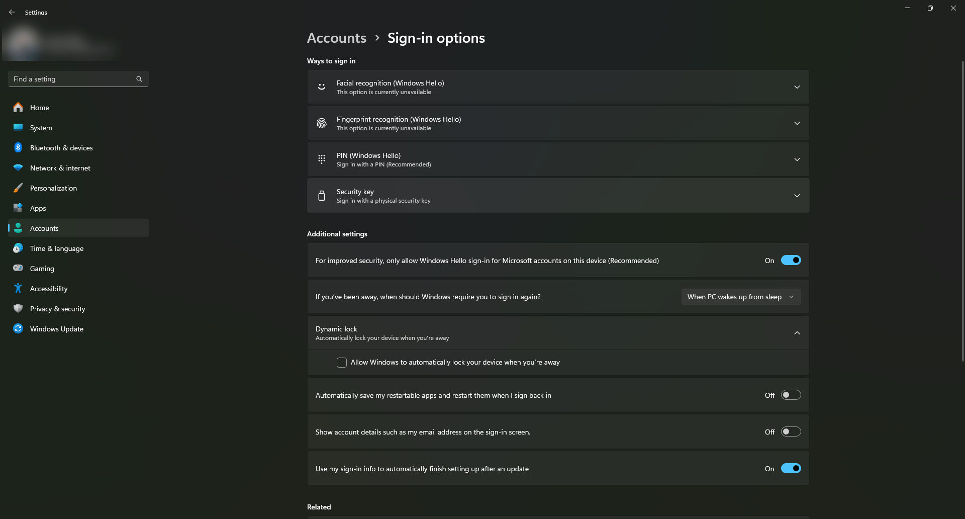
Task: Click the Gaming controller icon
Action: [18, 268]
